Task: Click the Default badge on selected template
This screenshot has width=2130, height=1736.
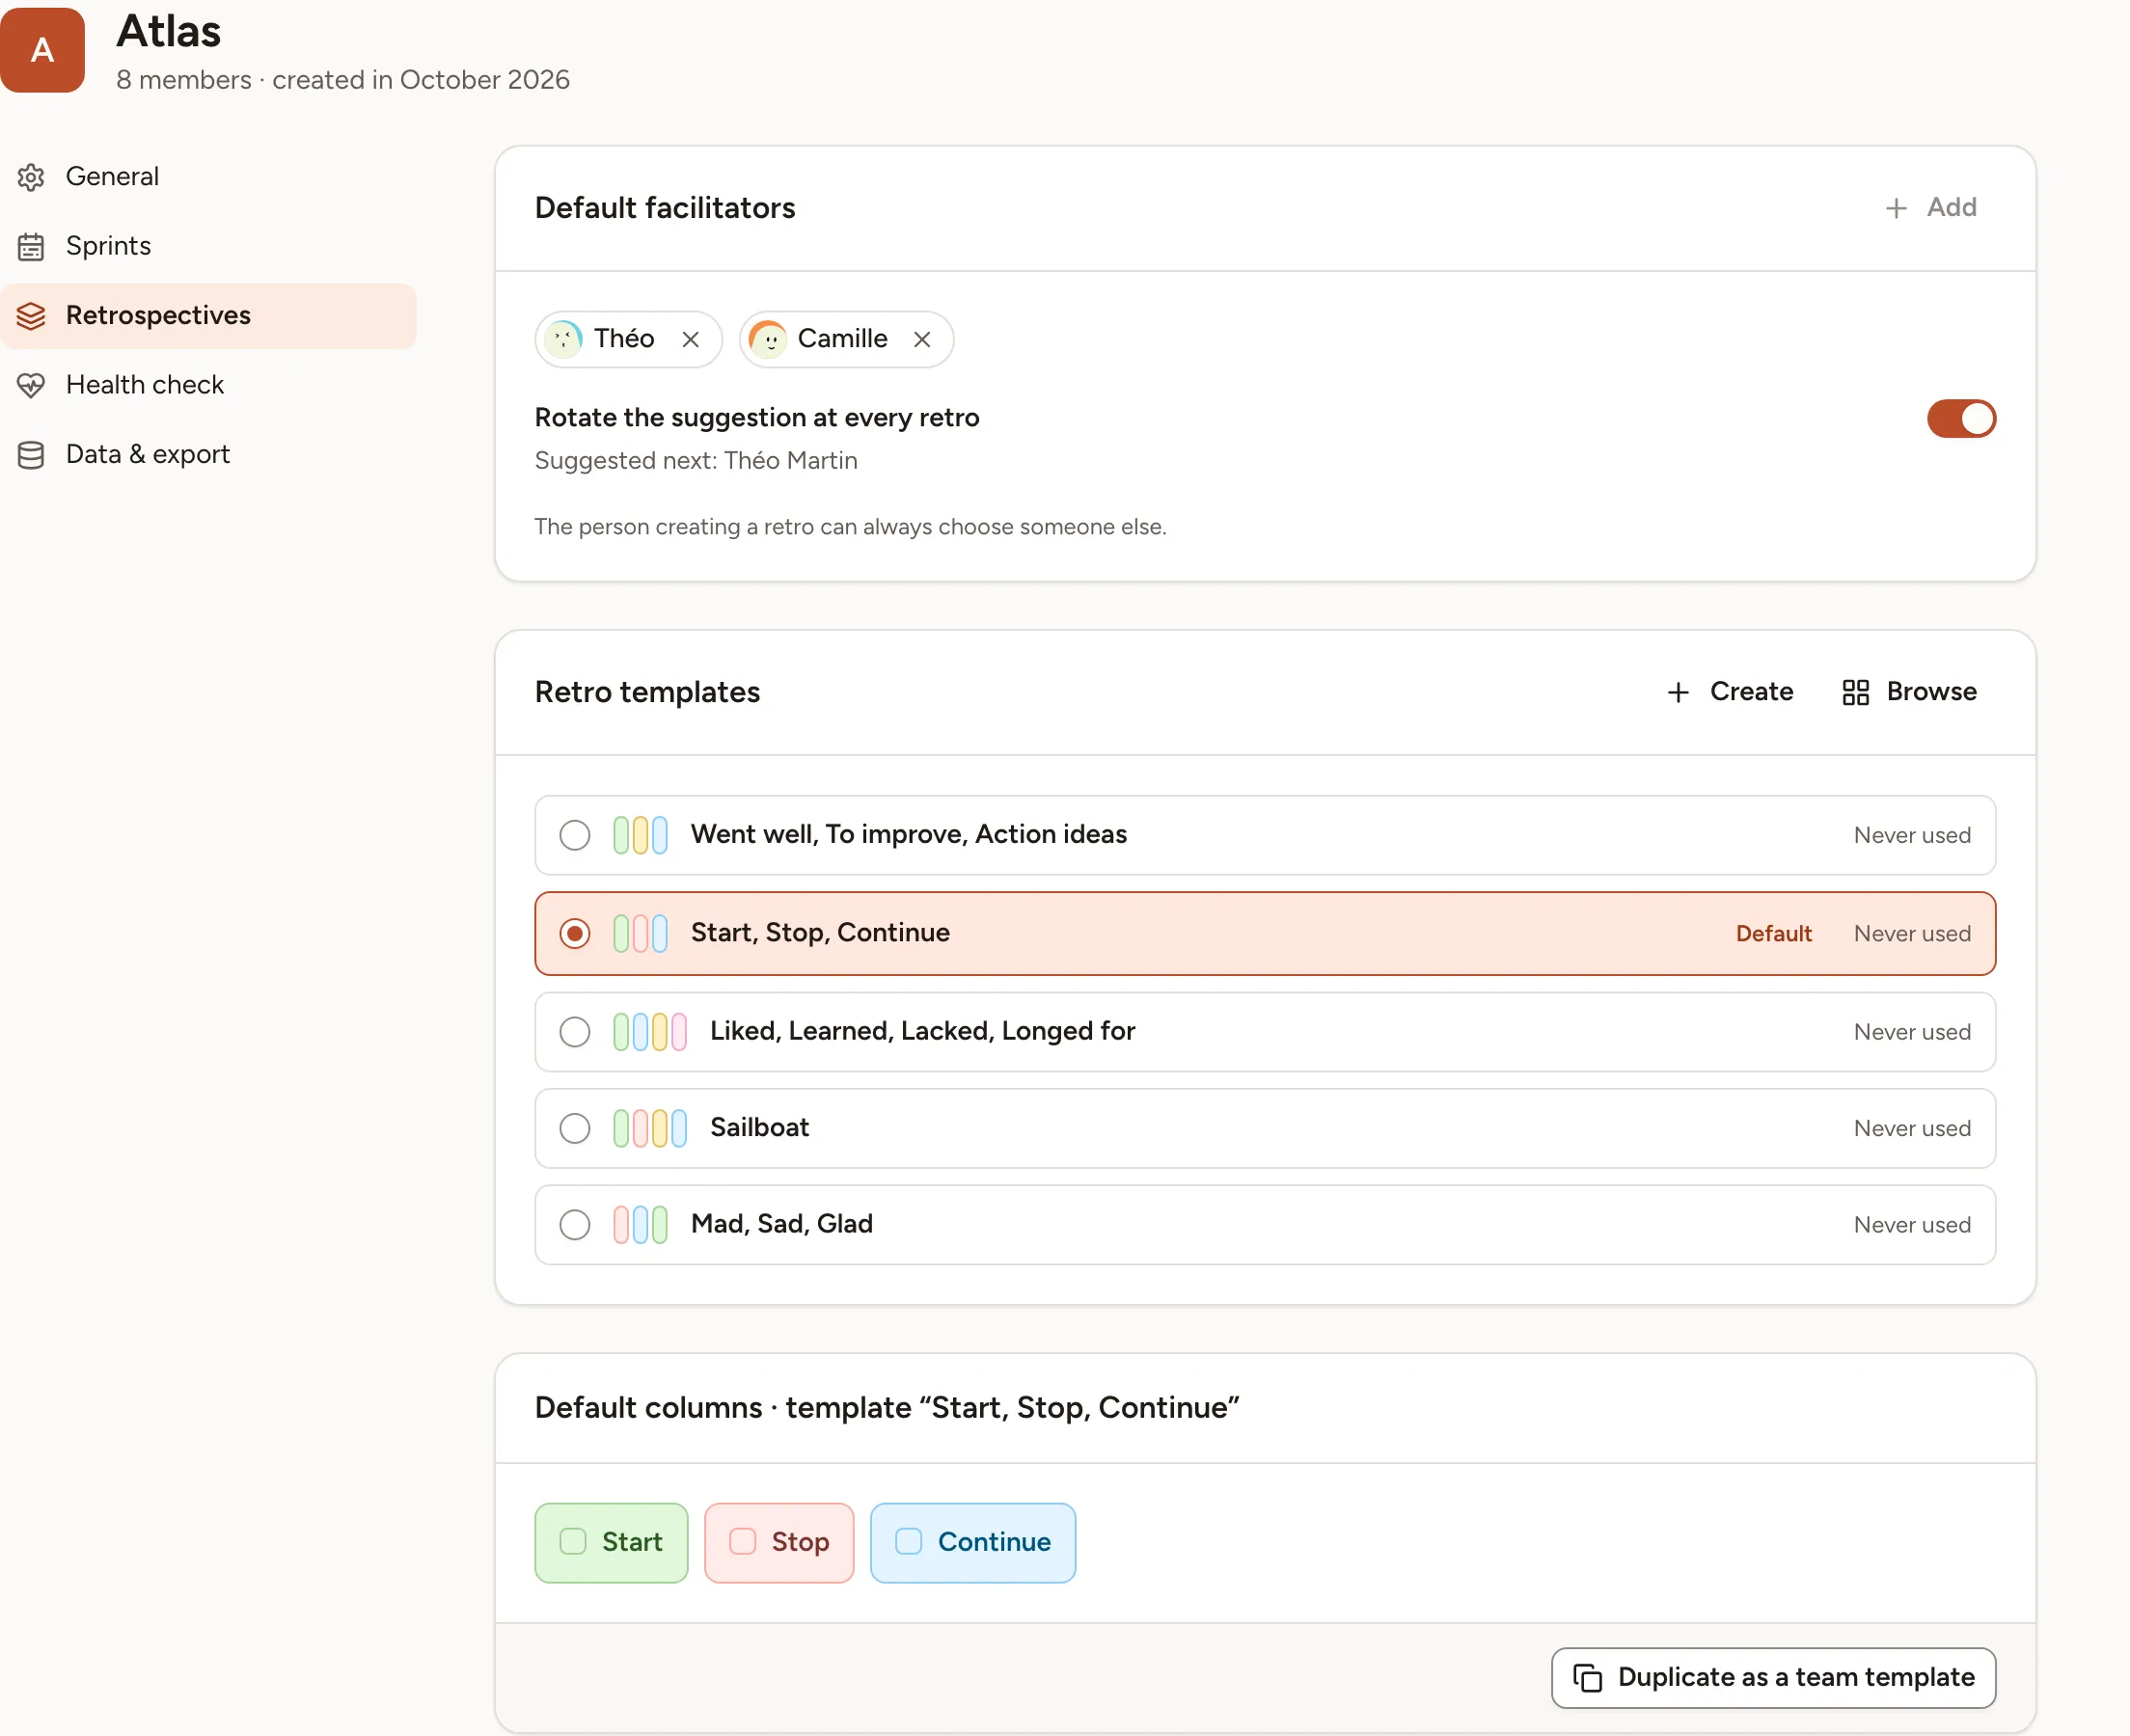Action: [1773, 933]
